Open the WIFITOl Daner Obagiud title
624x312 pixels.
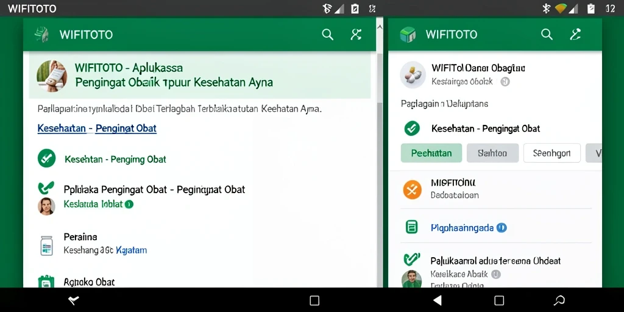(478, 68)
